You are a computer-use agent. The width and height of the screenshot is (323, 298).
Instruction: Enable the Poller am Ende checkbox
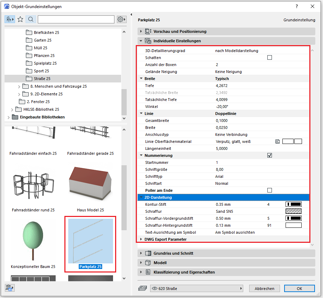tap(269, 190)
